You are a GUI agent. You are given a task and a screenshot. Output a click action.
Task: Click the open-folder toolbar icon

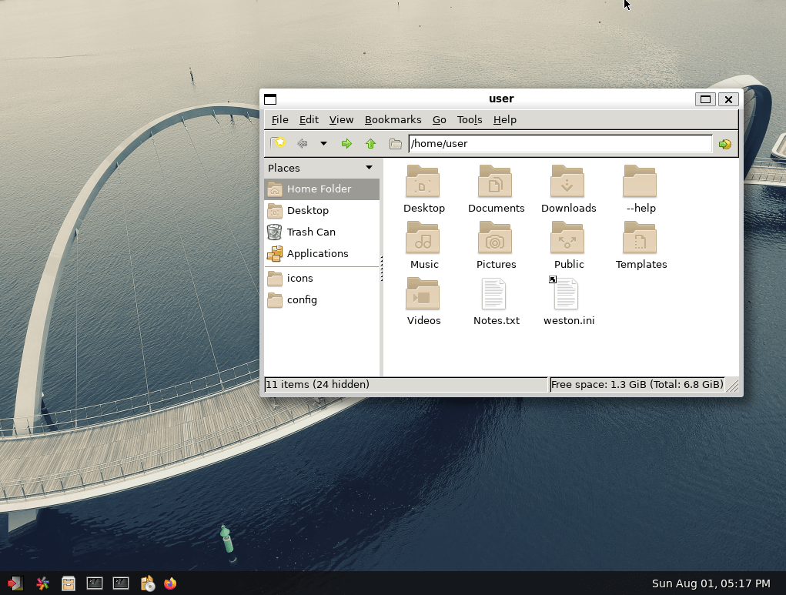pos(395,143)
